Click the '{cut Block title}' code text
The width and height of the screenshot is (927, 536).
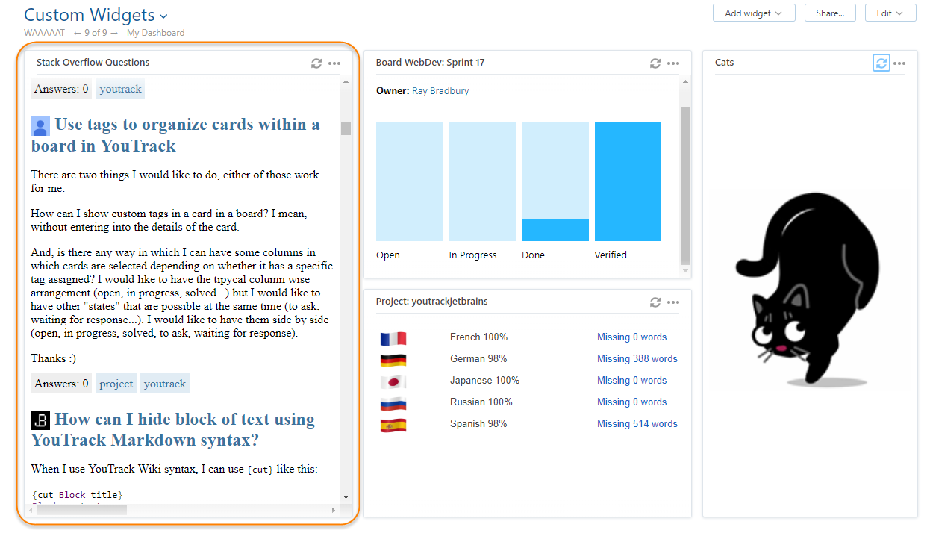pos(77,494)
